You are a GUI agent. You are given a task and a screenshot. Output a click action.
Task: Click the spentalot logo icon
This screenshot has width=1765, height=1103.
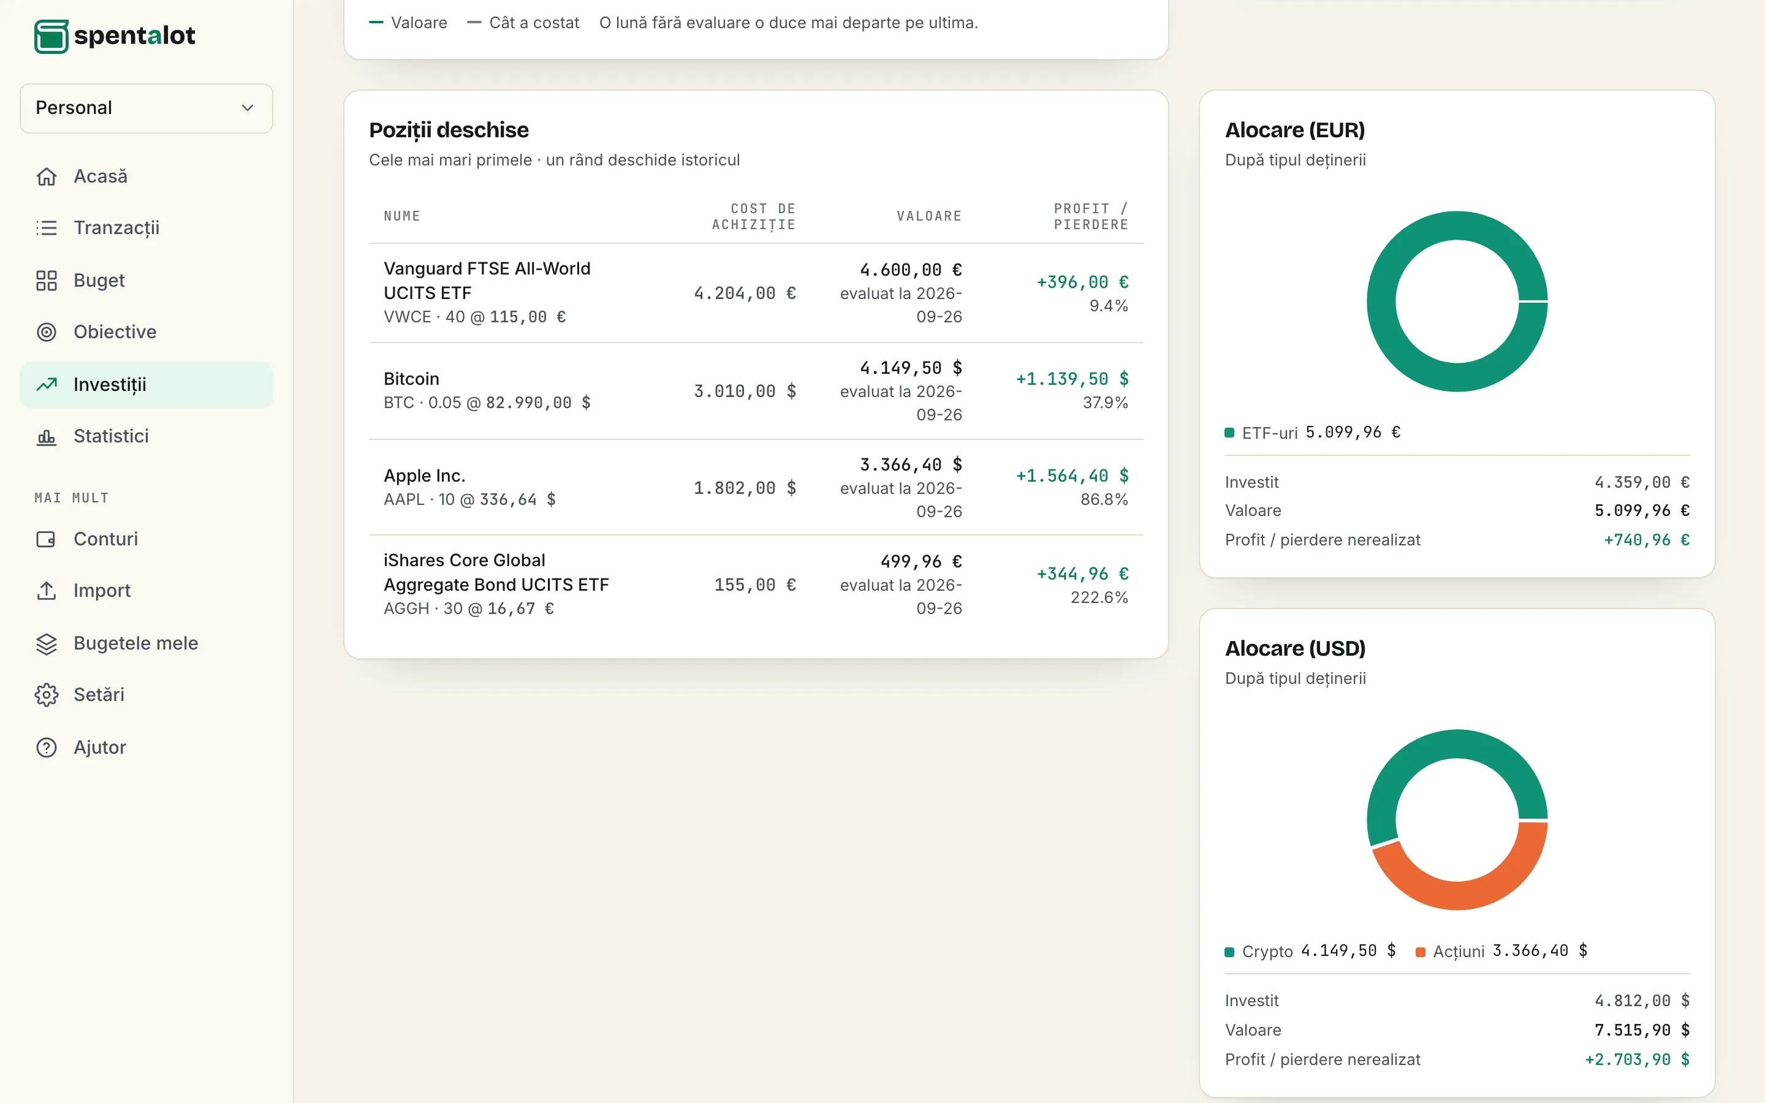tap(51, 36)
